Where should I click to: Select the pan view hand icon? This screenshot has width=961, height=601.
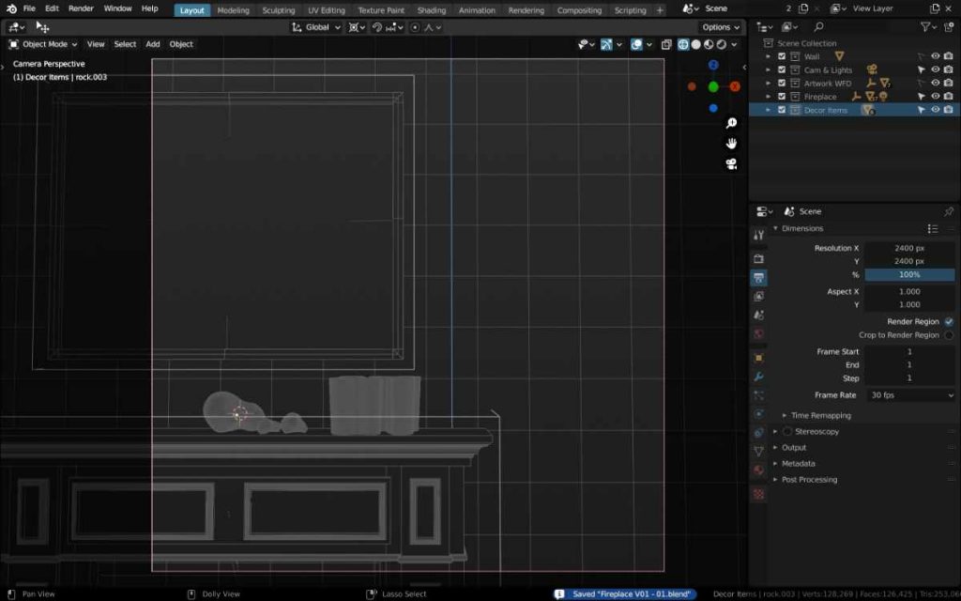(731, 144)
